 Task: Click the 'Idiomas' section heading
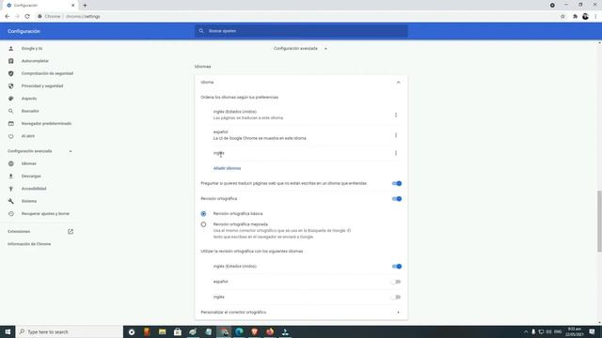click(203, 67)
